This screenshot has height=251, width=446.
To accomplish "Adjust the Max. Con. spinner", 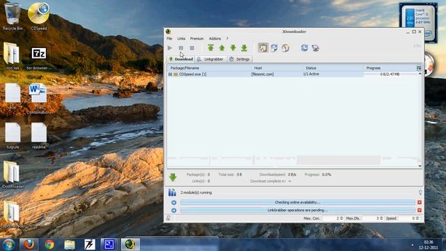I will coord(341,218).
